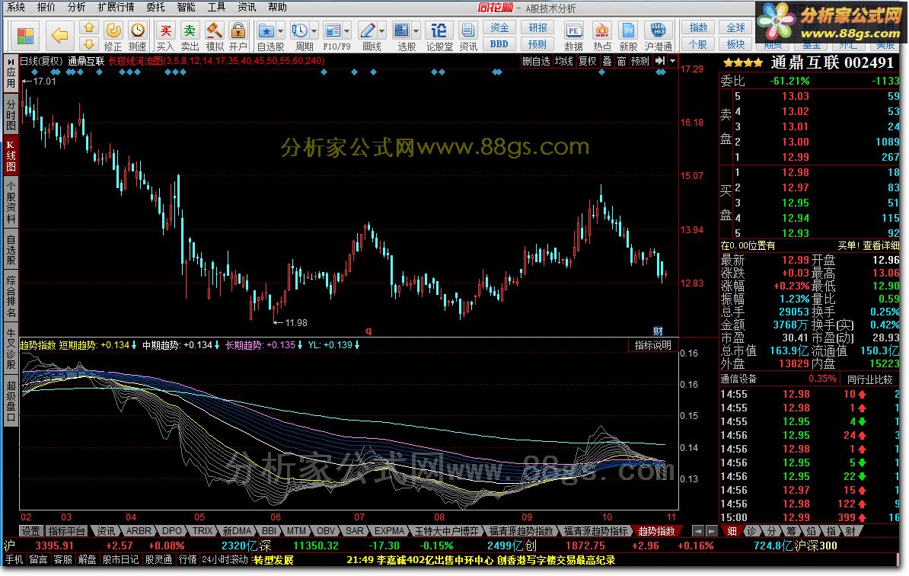The image size is (909, 576).
Task: Open the 扩展行情 menu
Action: coord(116,7)
